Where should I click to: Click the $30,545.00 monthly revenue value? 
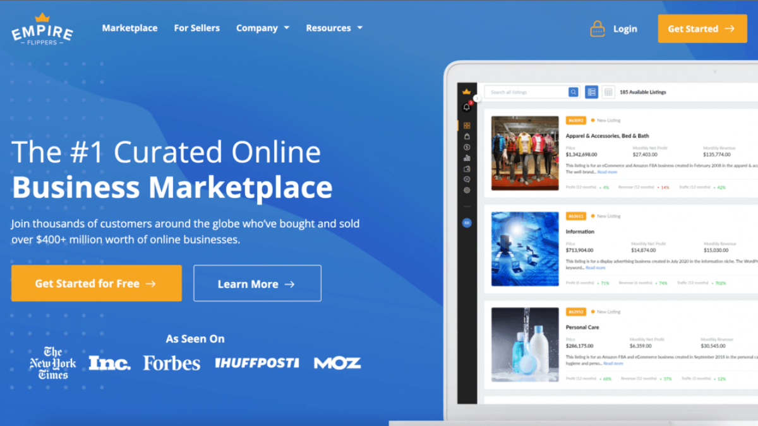(x=713, y=346)
